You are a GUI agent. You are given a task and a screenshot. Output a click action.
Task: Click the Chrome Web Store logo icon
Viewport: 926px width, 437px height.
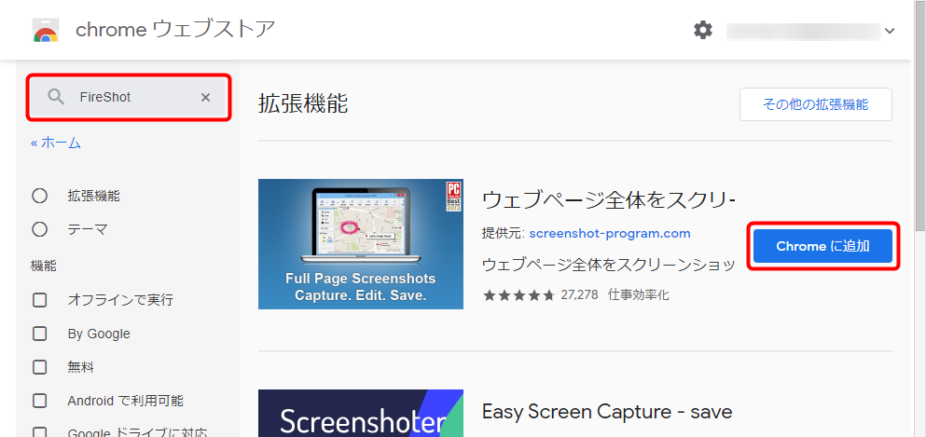(46, 30)
